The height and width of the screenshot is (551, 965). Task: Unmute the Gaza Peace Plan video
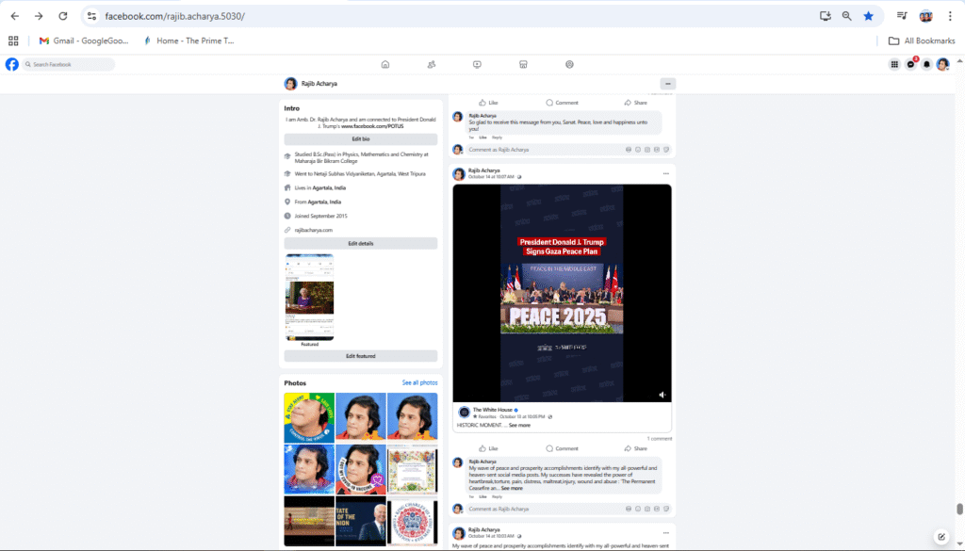click(x=662, y=395)
